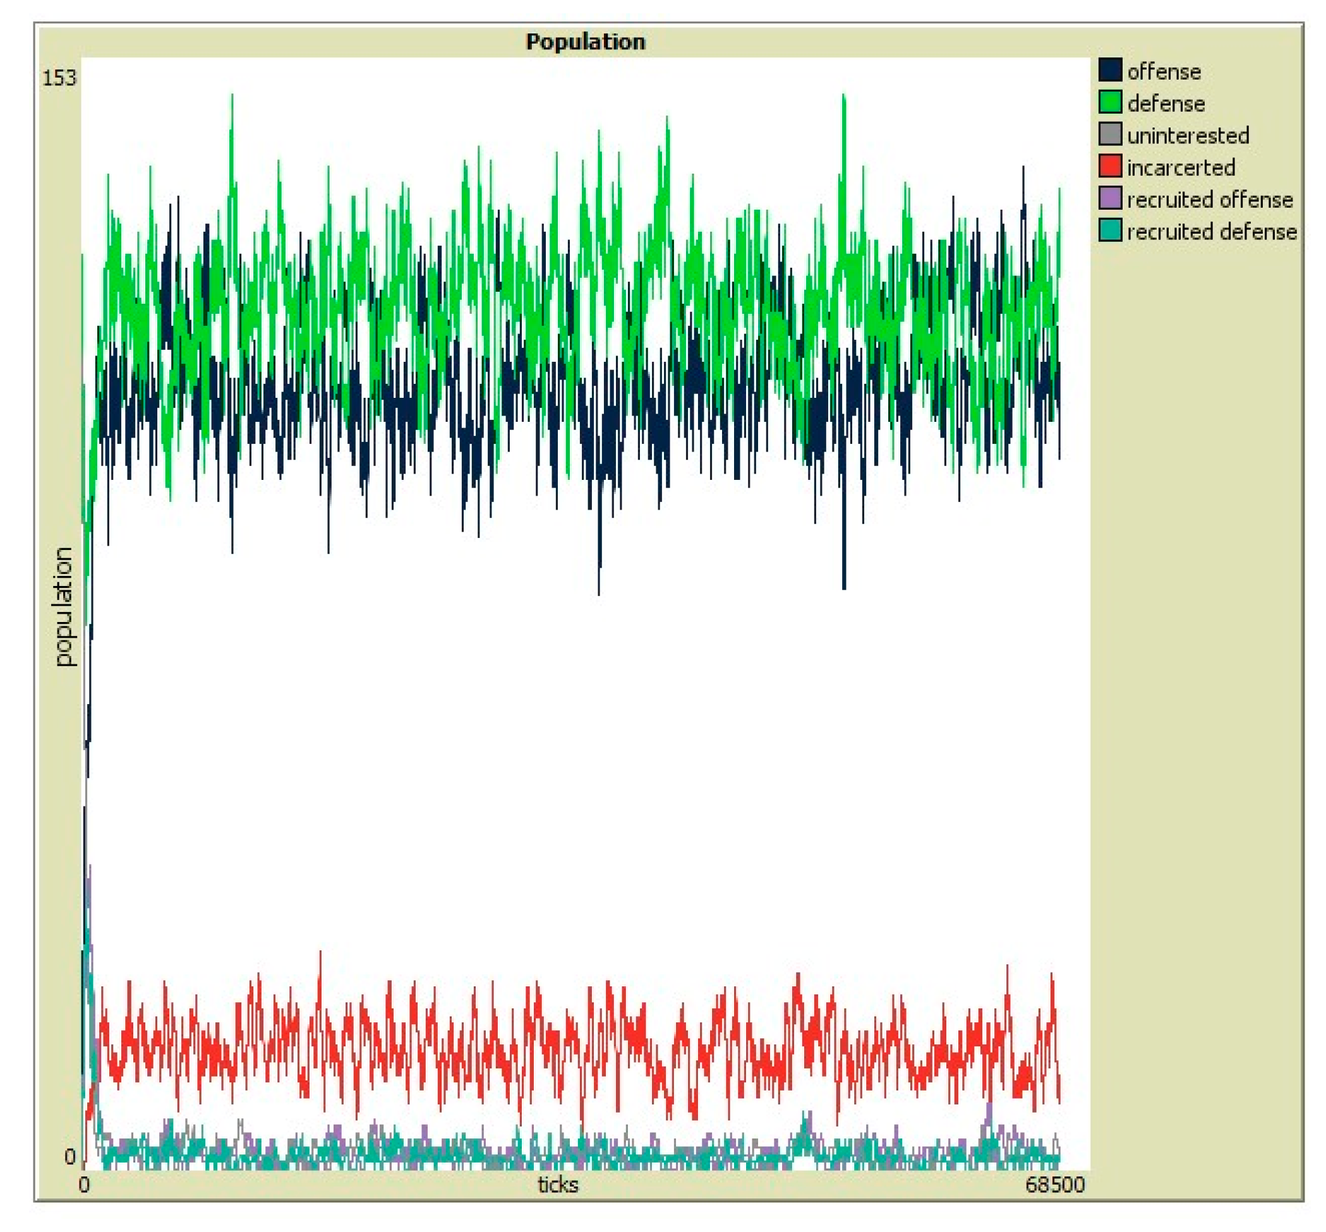Viewport: 1326px width, 1232px height.
Task: Select the offense legend label
Action: point(1164,71)
